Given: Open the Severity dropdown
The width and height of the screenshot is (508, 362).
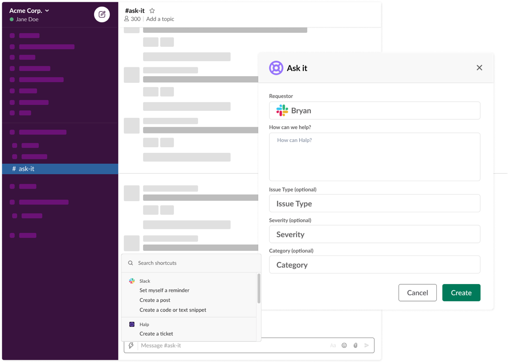Looking at the screenshot, I should pyautogui.click(x=374, y=234).
